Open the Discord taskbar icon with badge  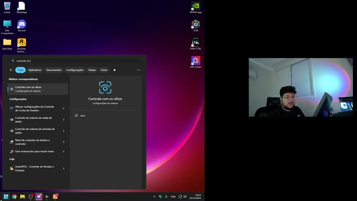coord(39,197)
